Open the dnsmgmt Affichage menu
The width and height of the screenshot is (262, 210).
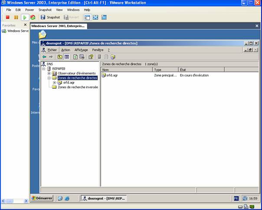[81, 50]
